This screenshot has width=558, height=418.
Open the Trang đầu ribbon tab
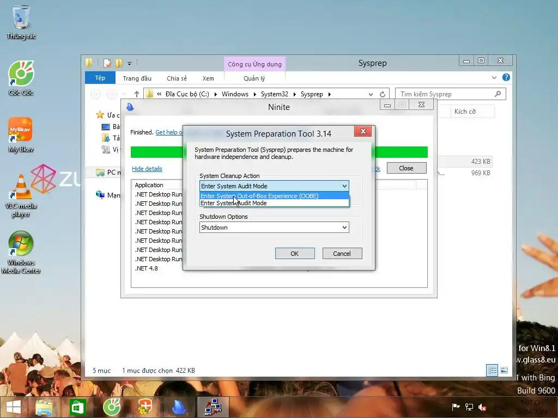137,78
